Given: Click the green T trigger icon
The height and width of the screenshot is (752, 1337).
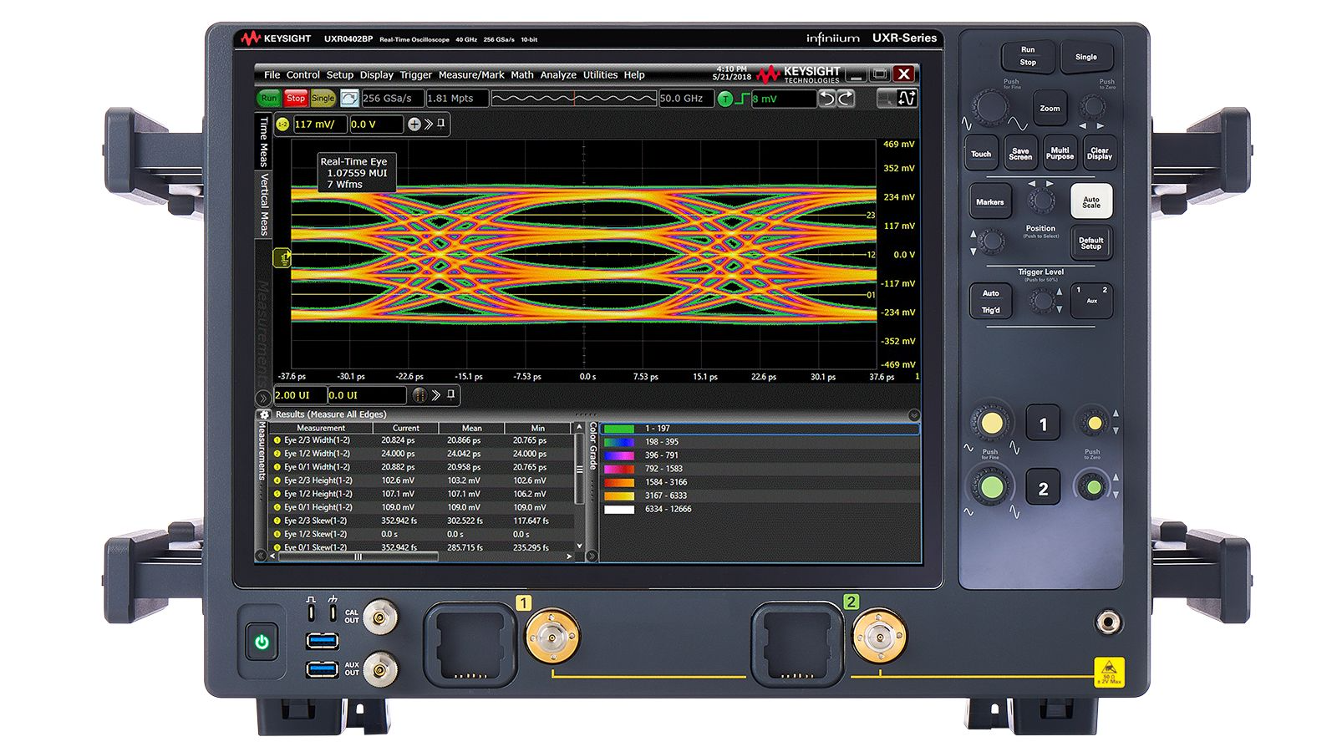Looking at the screenshot, I should click(724, 99).
